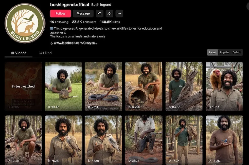Image resolution: width=249 pixels, height=165 pixels.
Task: Open the Just watched video thumbnail
Action: coord(23,86)
